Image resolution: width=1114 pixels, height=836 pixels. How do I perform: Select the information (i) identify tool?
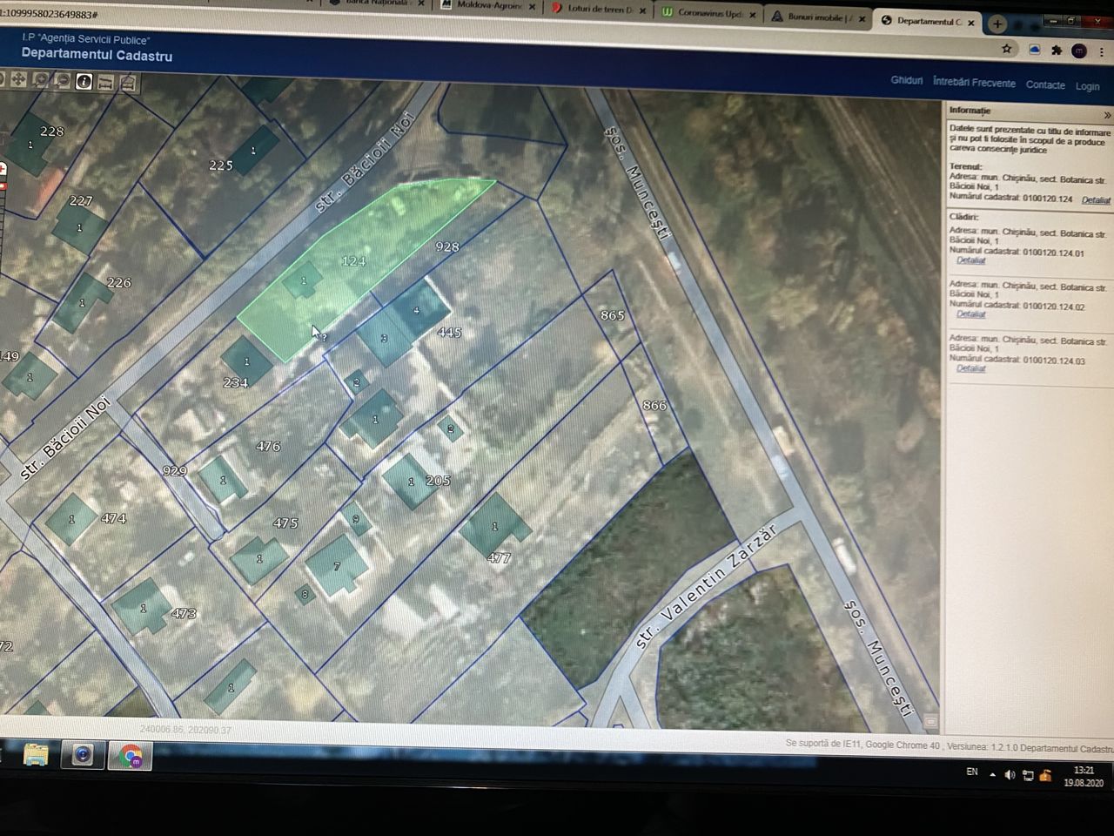84,82
